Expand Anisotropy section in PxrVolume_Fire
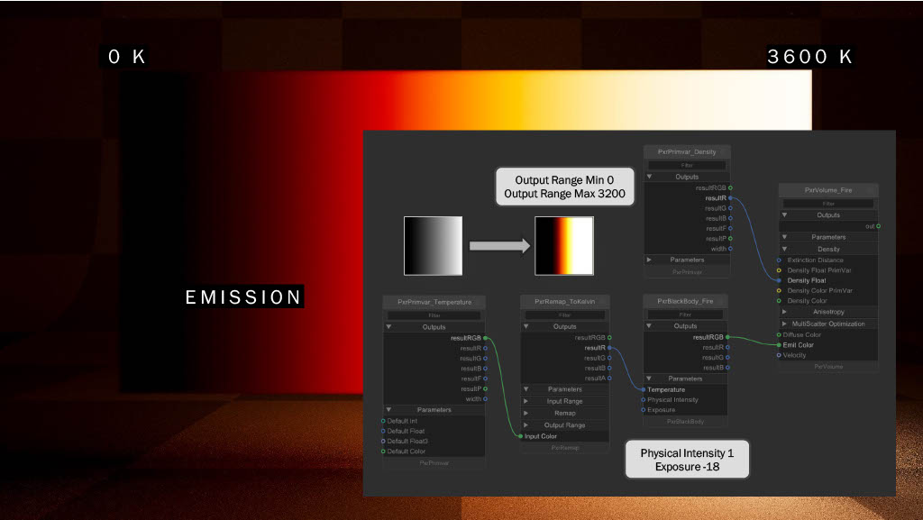This screenshot has width=923, height=520. click(784, 312)
